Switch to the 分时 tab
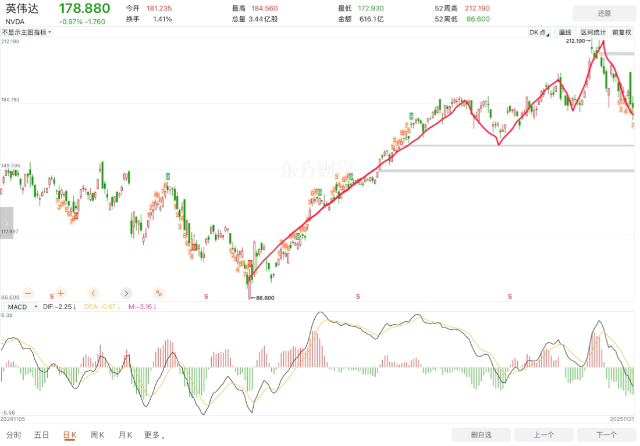The width and height of the screenshot is (640, 446). pos(14,435)
